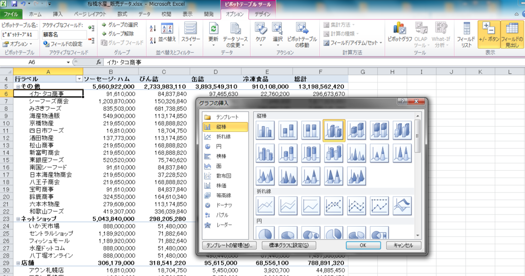Choose the バブル chart category
Screen dimensions: 525x276
point(226,215)
